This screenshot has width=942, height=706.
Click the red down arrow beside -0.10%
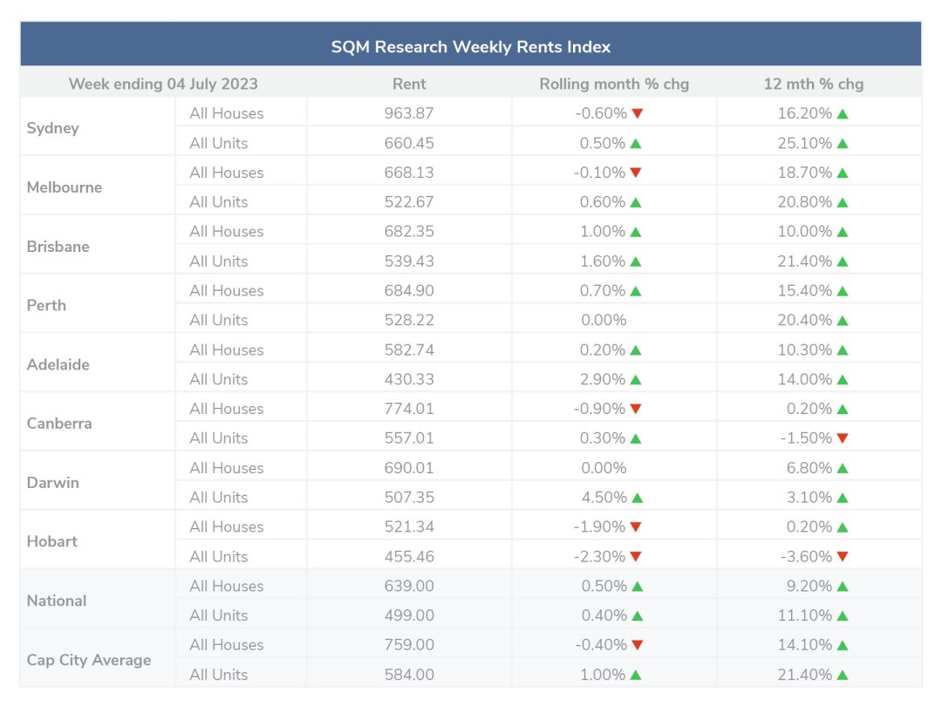(636, 173)
